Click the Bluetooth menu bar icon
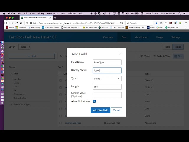Viewport: 189px width, 142px height. 110,13
